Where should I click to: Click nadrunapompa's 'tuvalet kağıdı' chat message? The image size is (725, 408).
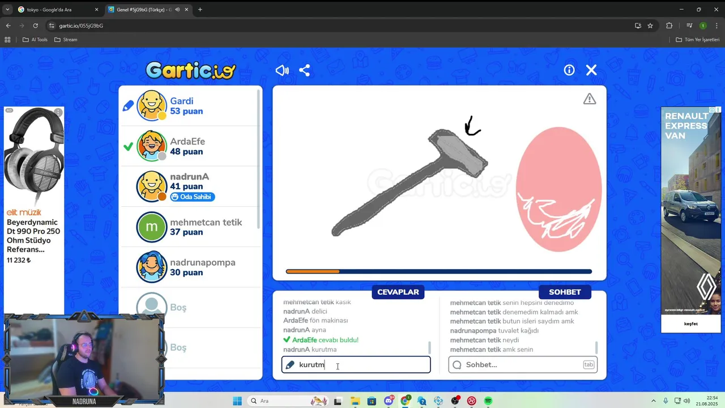tap(494, 330)
